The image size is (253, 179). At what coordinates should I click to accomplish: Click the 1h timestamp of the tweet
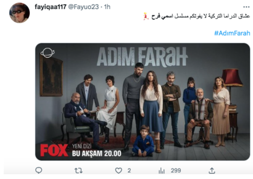107,7
